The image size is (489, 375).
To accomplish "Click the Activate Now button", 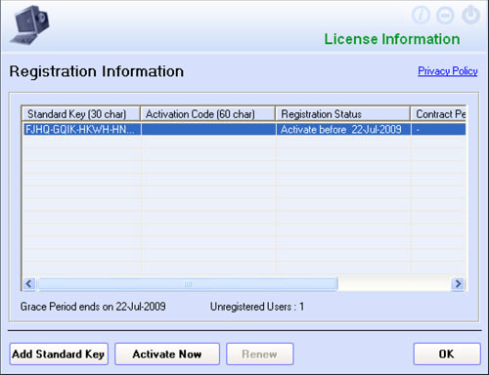I will (167, 354).
